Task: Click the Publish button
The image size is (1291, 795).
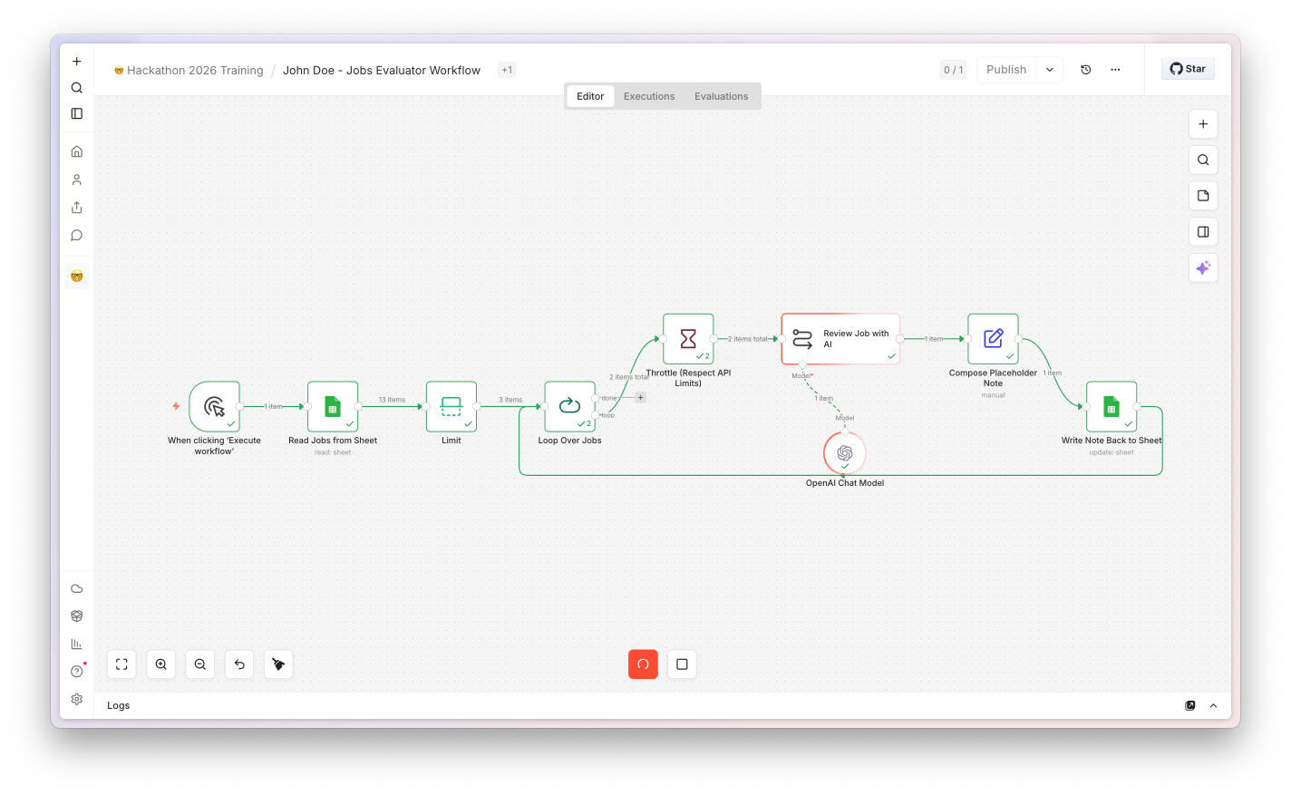Action: [1006, 70]
